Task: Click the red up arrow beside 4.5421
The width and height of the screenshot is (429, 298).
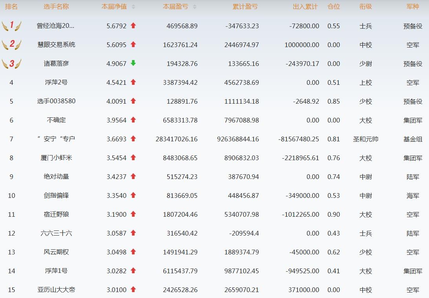Action: pyautogui.click(x=133, y=82)
